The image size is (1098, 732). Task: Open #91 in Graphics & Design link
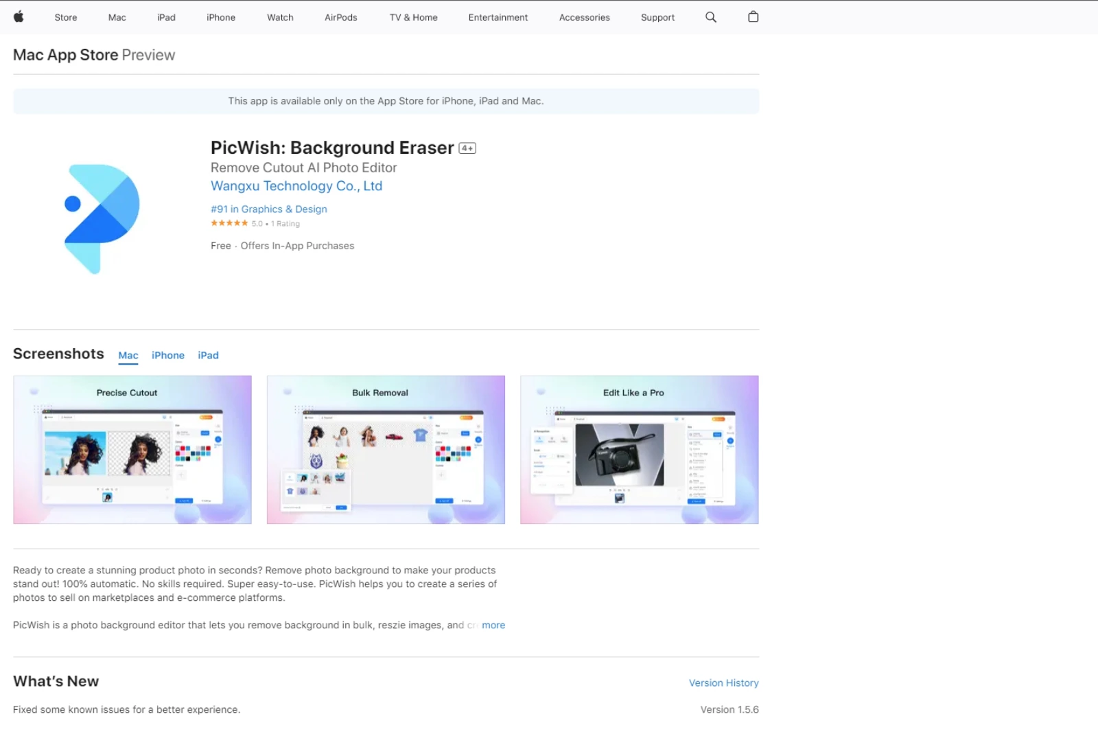(269, 209)
